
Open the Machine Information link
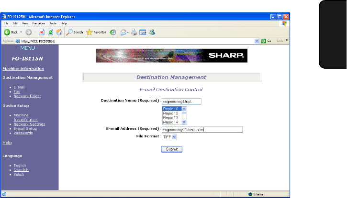[x=23, y=68]
